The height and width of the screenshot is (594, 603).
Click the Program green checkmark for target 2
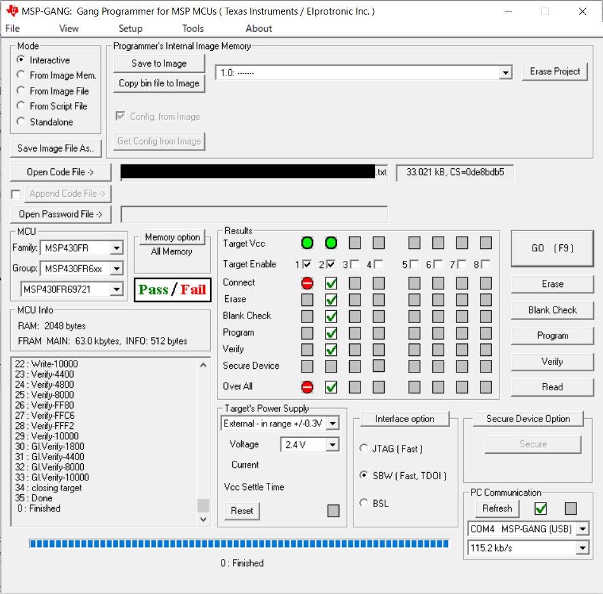point(331,333)
